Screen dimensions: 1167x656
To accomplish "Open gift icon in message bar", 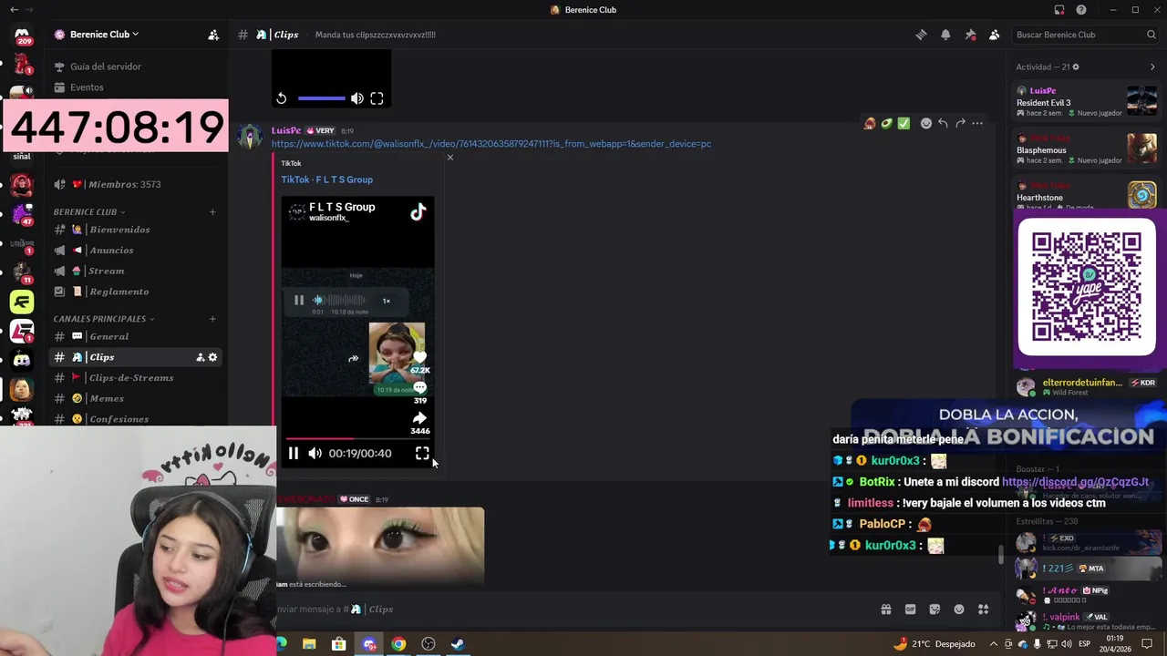I will (885, 610).
